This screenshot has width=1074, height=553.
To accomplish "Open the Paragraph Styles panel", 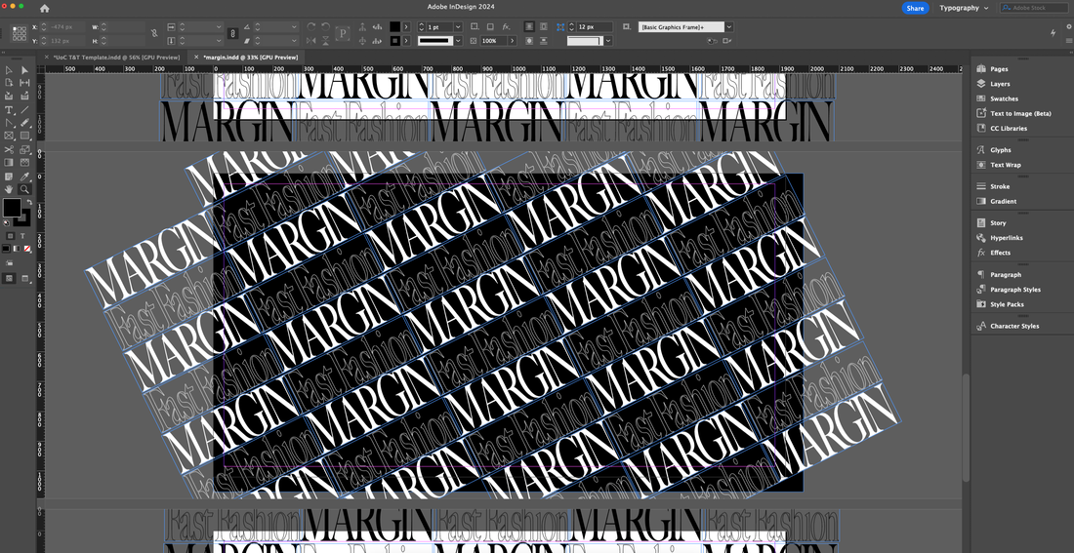I will click(x=1015, y=290).
